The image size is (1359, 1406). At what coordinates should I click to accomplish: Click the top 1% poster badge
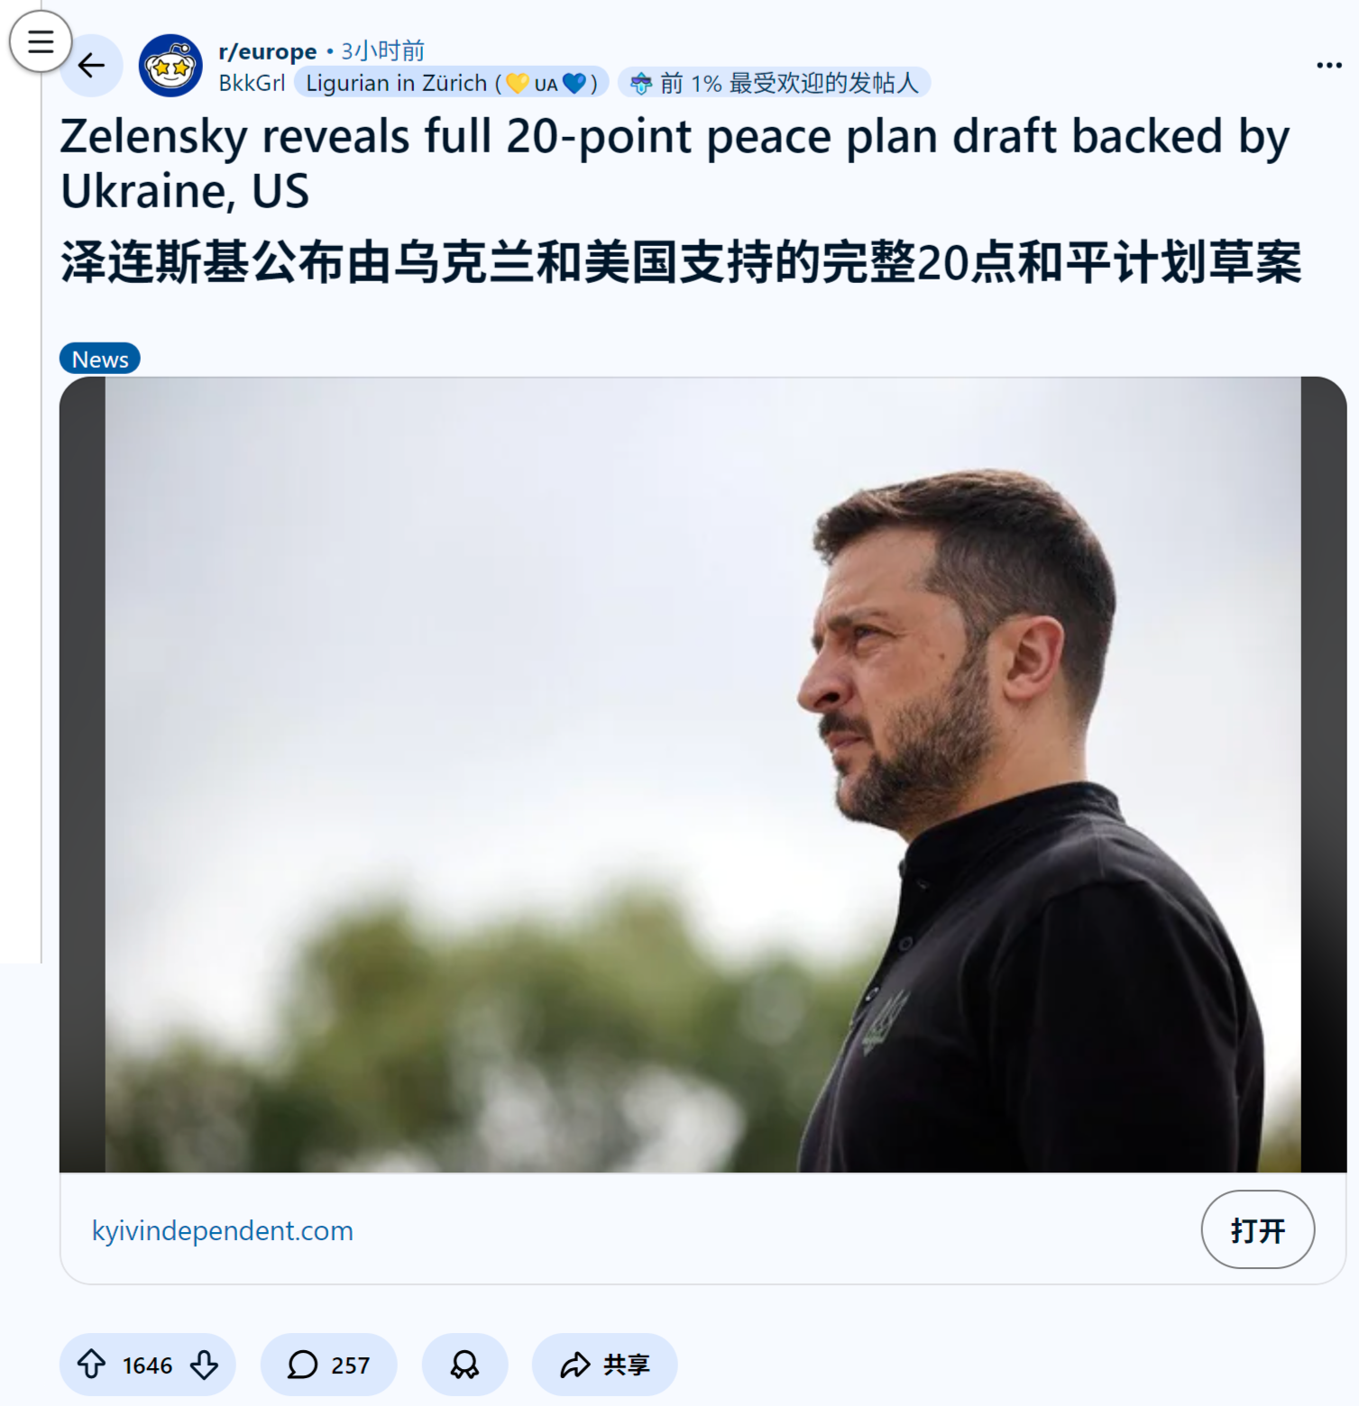(775, 83)
